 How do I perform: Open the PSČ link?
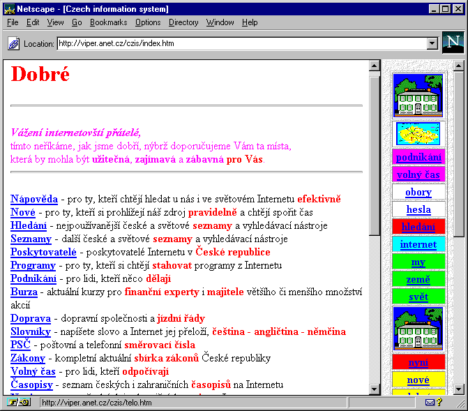click(20, 345)
